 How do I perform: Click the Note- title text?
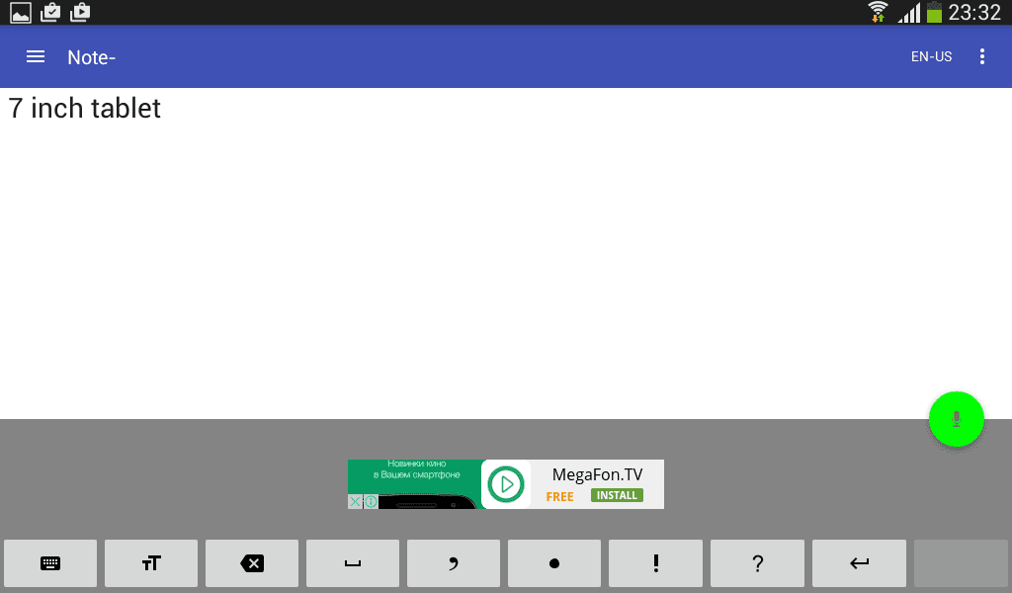point(92,57)
